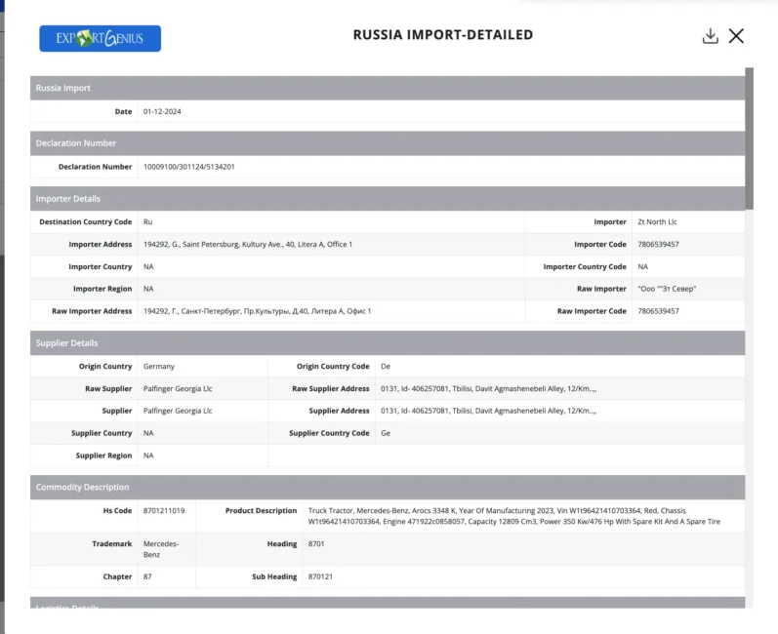Viewport: 778px width, 634px height.
Task: Close the Russia Import-Detailed dialog
Action: 736,36
